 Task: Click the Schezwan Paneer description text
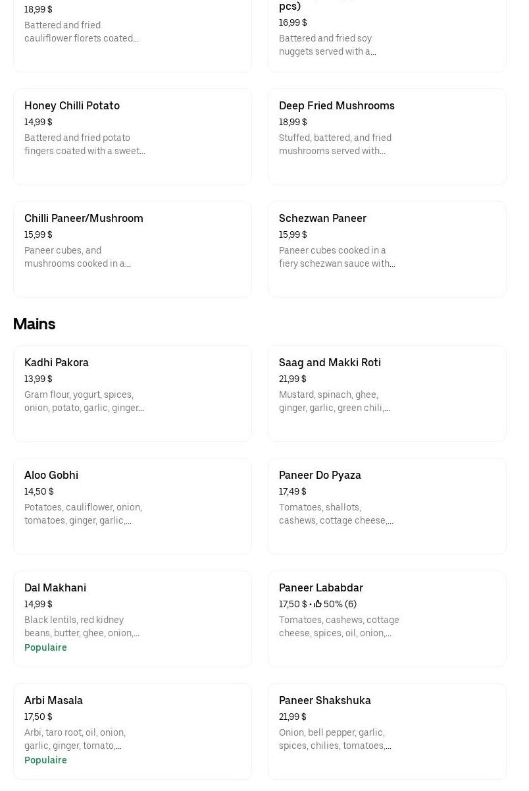(337, 257)
